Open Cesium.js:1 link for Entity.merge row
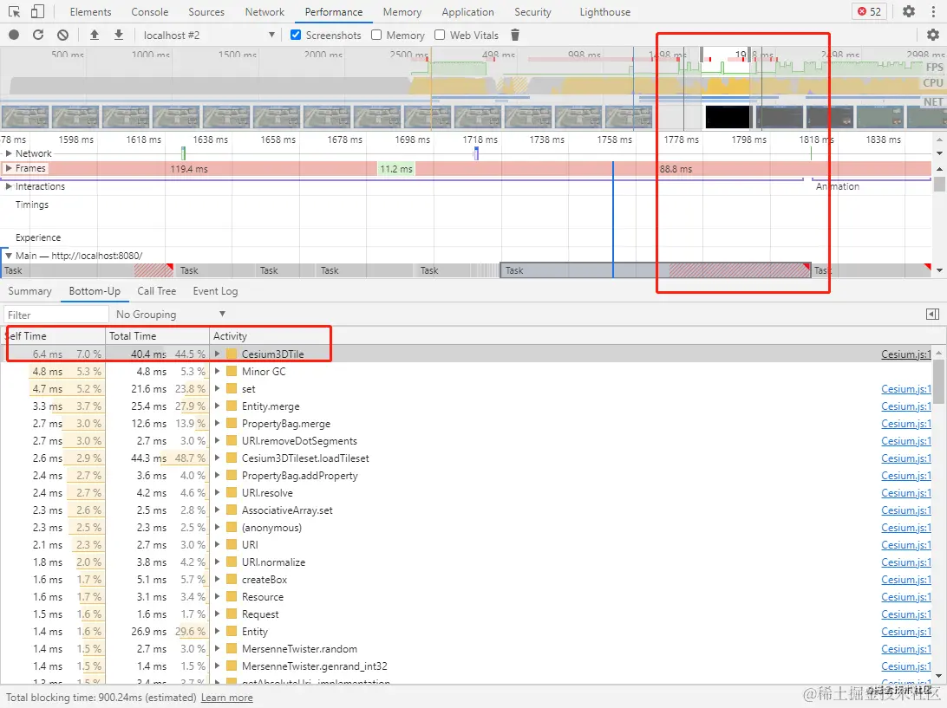 [x=906, y=406]
